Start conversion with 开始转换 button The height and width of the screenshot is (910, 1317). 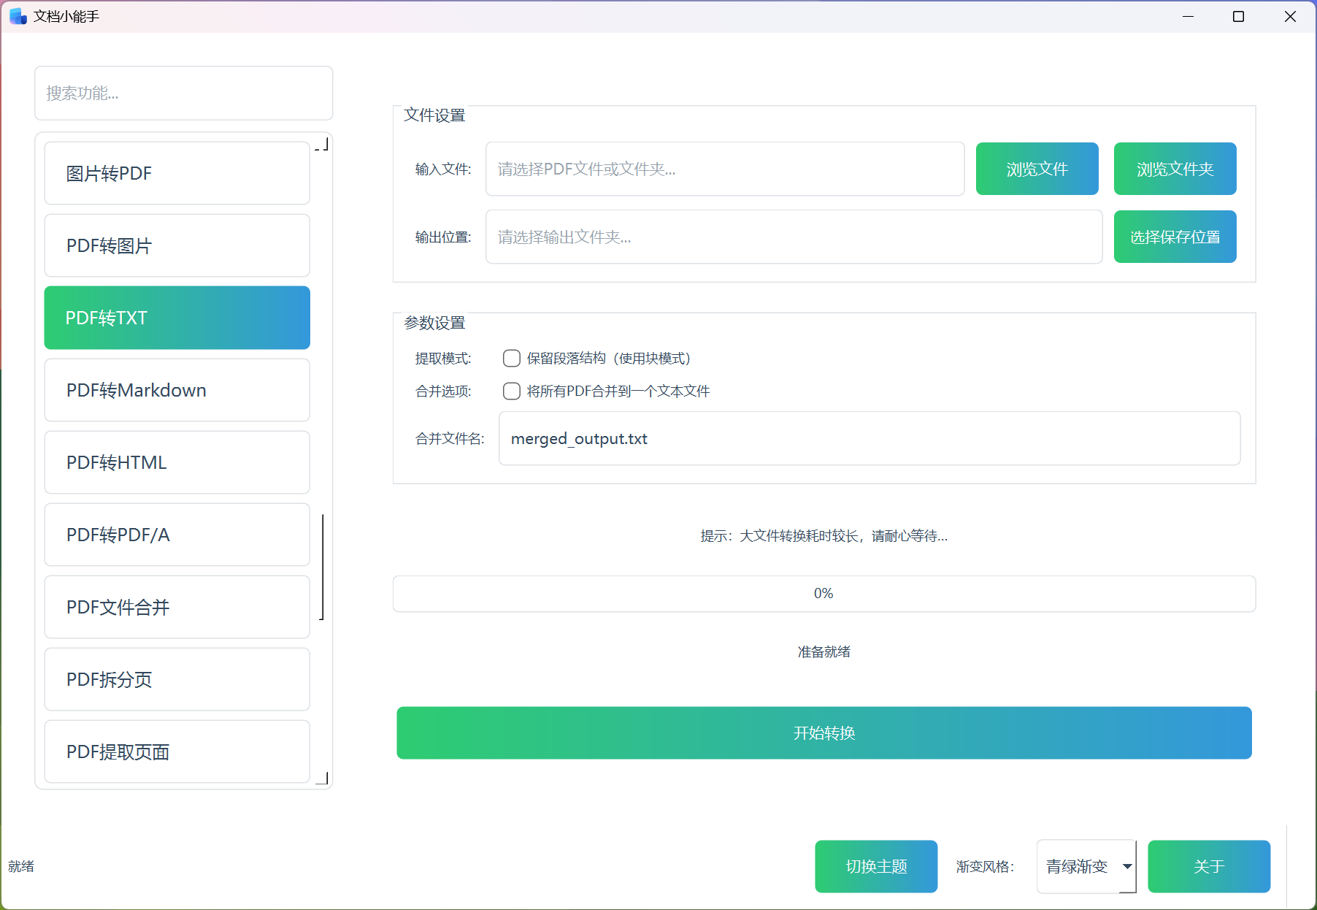(x=823, y=733)
